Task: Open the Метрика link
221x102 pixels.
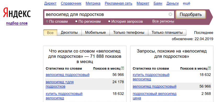Action: 93,3
